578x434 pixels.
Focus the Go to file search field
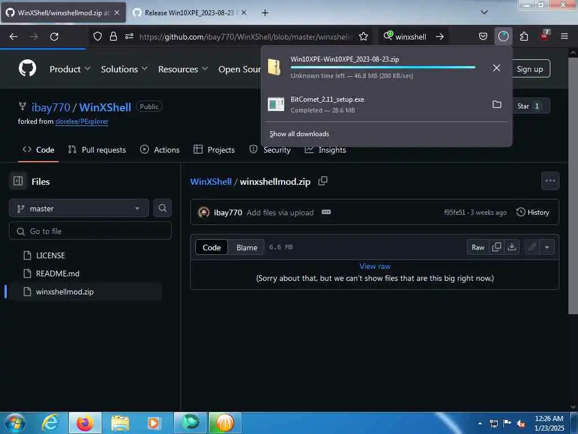90,231
